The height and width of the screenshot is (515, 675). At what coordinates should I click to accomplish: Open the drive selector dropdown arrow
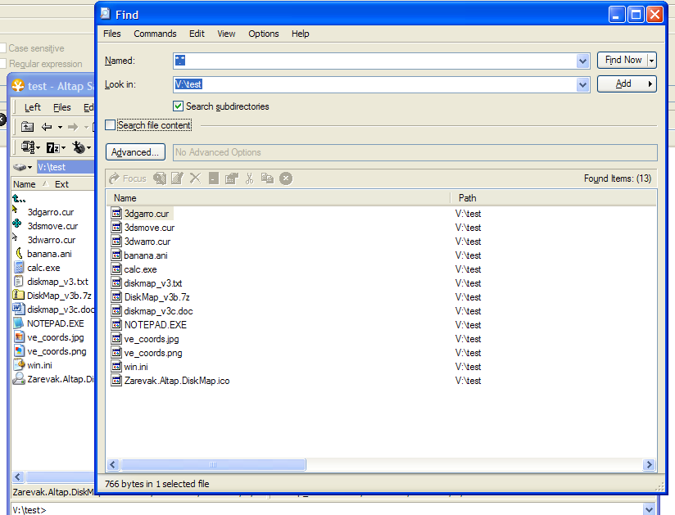click(x=29, y=167)
